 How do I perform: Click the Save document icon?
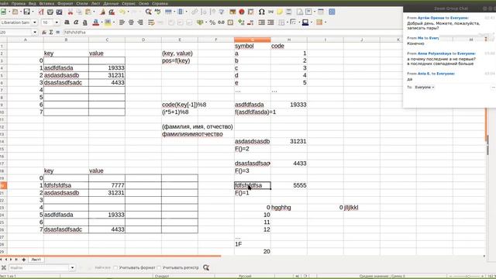pyautogui.click(x=27, y=12)
